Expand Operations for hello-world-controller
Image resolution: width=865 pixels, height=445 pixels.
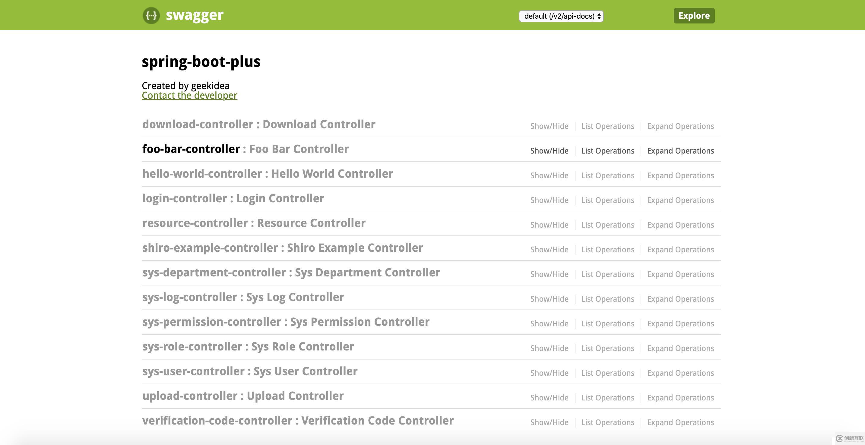pyautogui.click(x=680, y=176)
